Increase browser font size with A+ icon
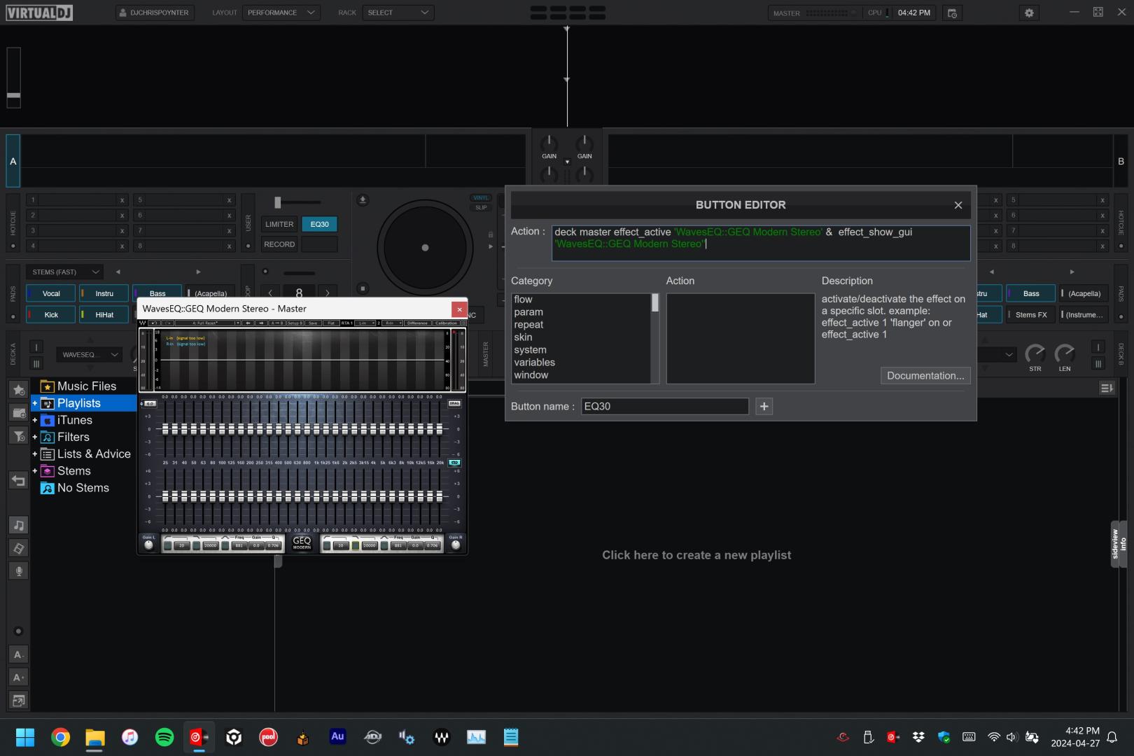 [19, 678]
